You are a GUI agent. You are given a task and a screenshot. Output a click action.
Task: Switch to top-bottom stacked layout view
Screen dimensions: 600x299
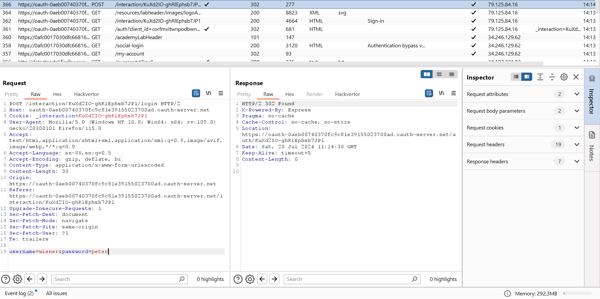[x=439, y=74]
